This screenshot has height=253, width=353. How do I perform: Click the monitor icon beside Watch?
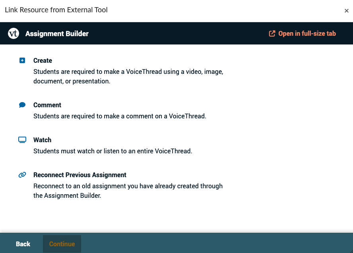point(22,140)
